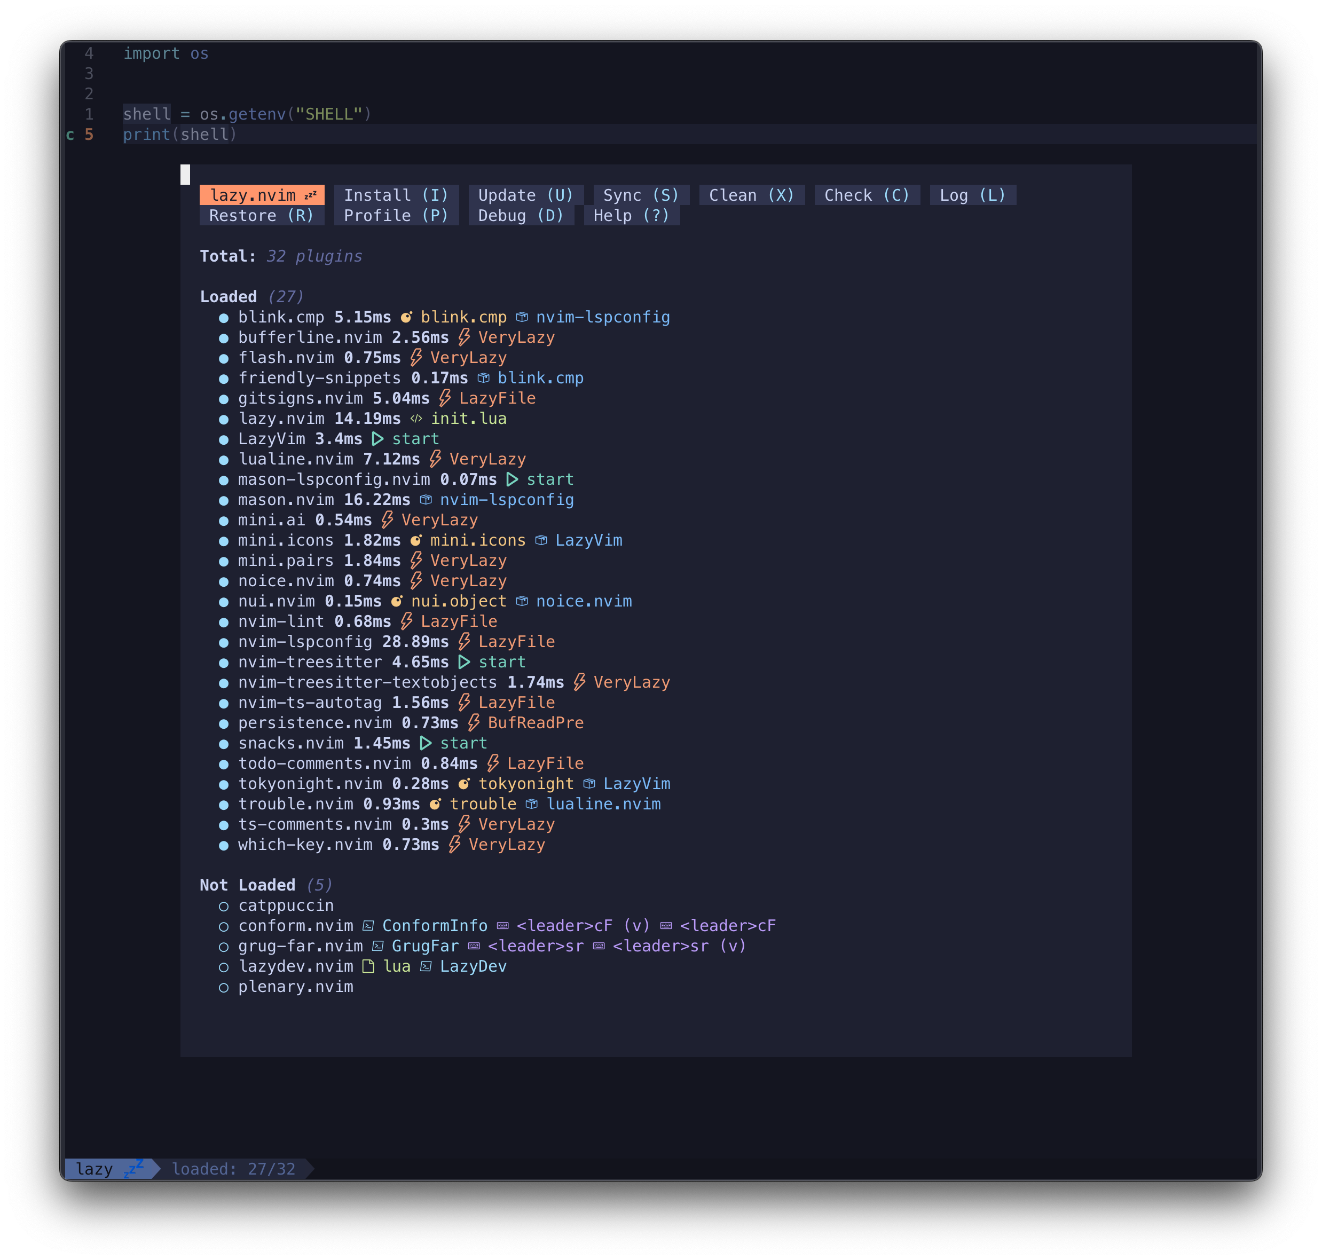Image resolution: width=1322 pixels, height=1260 pixels.
Task: Open the Profile (P) view
Action: [x=396, y=216]
